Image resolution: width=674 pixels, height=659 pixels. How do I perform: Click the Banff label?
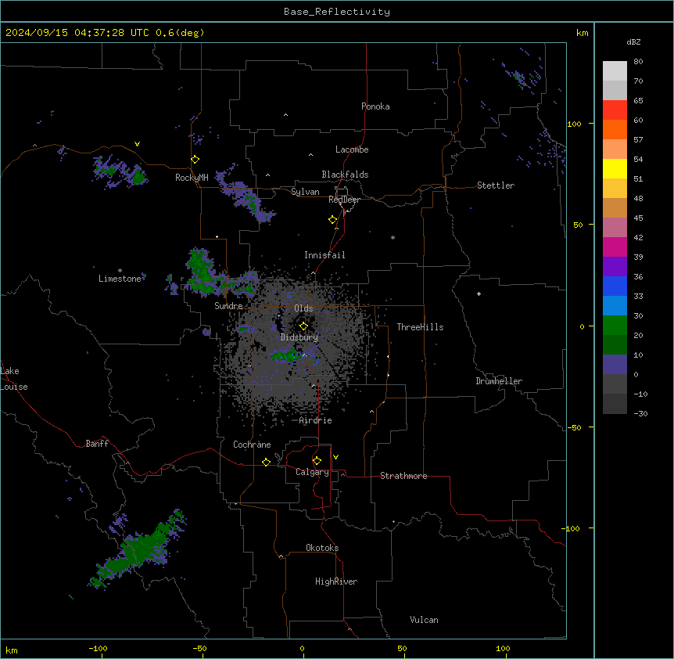click(97, 444)
